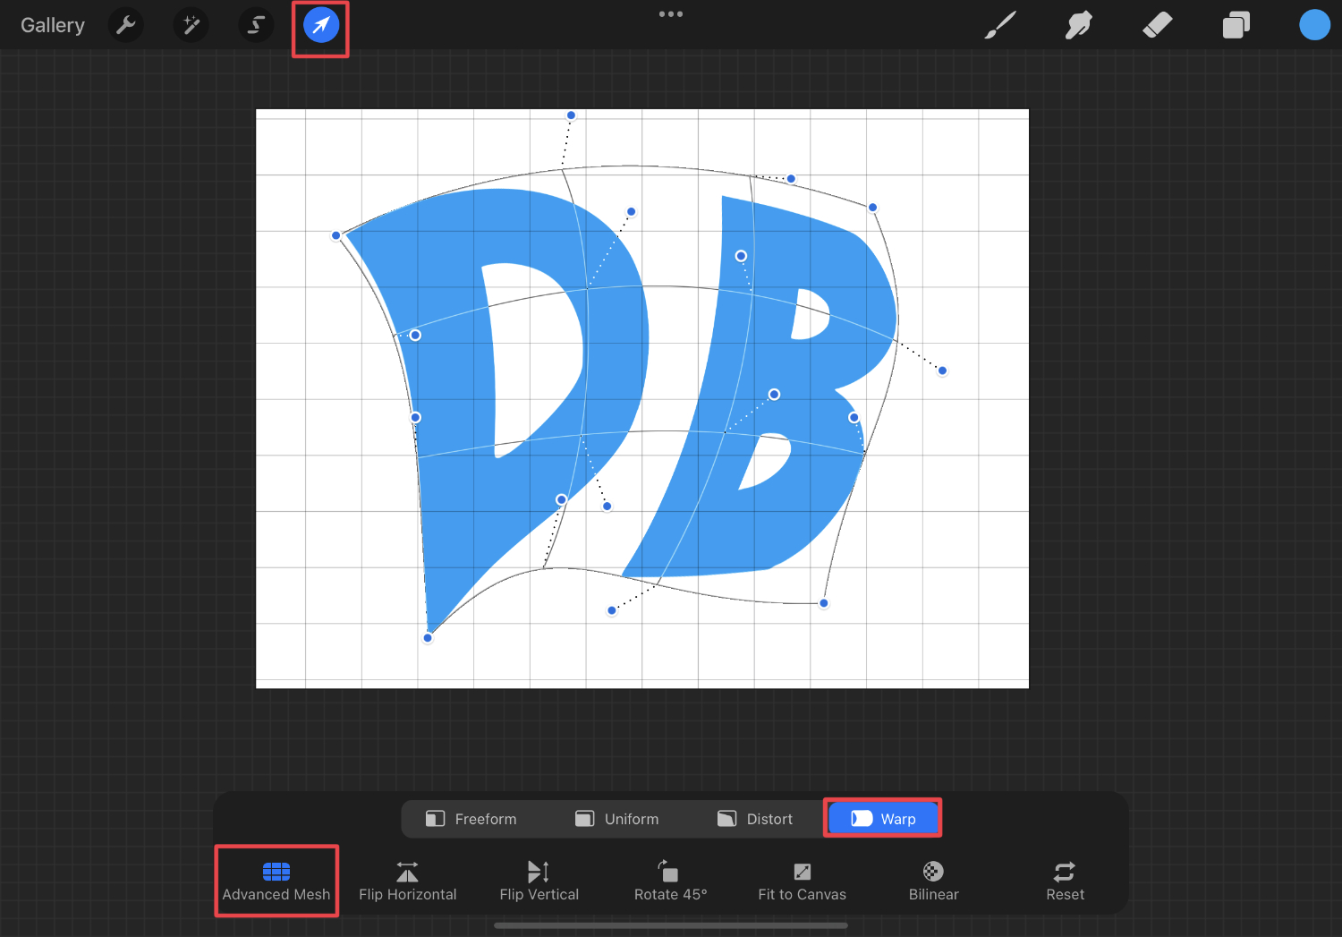Open the Layers panel
This screenshot has height=937, width=1342.
pyautogui.click(x=1236, y=24)
